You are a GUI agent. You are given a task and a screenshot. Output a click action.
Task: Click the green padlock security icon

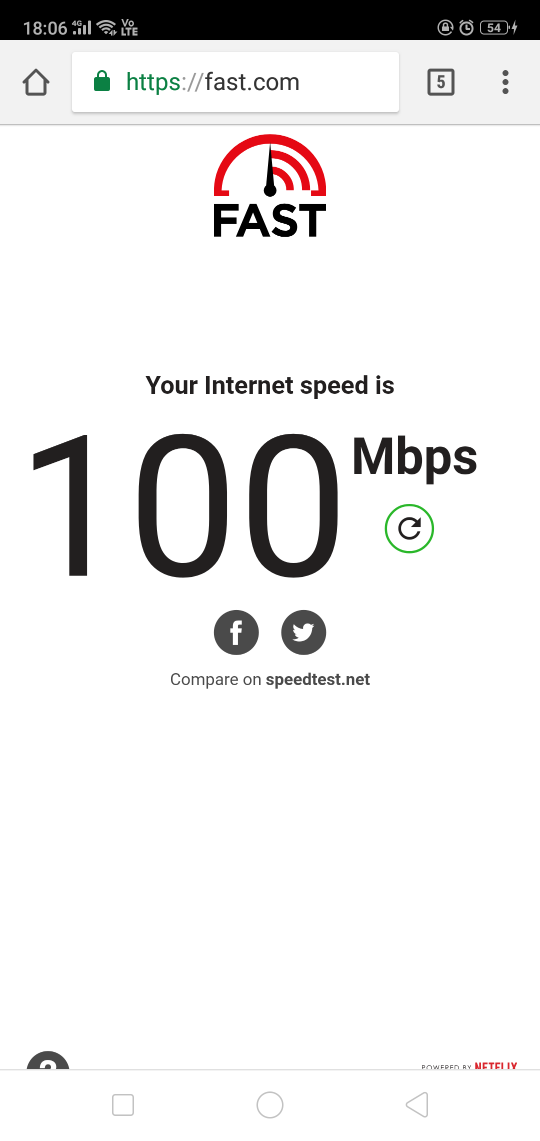[102, 81]
